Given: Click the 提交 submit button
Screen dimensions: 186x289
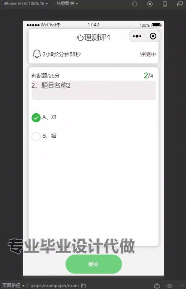Looking at the screenshot, I should click(x=94, y=264).
